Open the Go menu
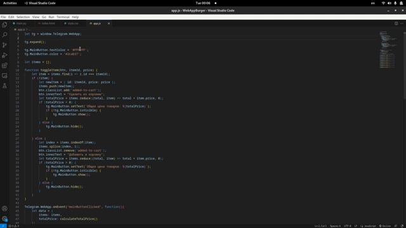The height and width of the screenshot is (228, 406). (44, 17)
